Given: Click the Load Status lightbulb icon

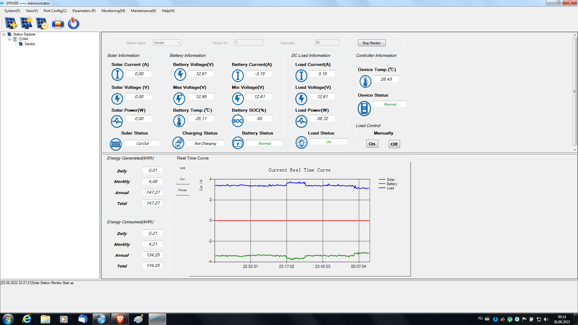Looking at the screenshot, I should (x=301, y=143).
